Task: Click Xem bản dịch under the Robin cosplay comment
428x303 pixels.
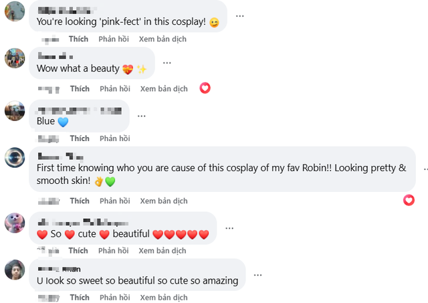Action: point(164,201)
